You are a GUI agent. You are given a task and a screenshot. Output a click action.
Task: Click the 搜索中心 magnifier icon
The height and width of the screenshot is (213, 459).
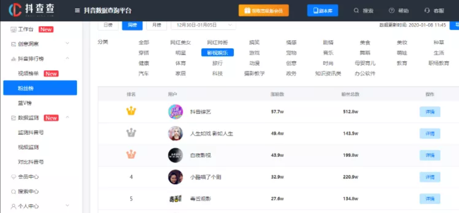point(13,191)
